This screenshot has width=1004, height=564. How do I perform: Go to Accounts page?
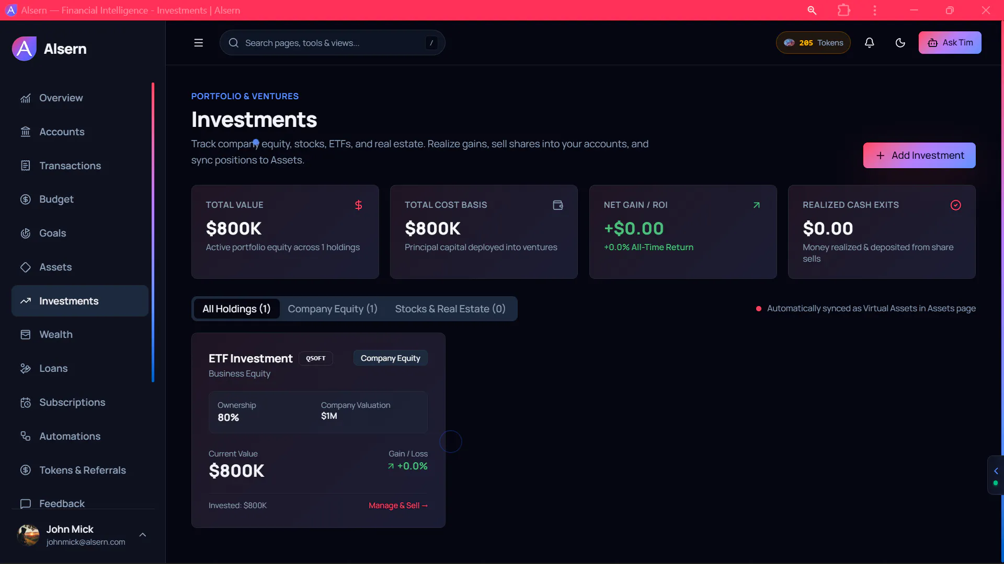tap(80, 132)
